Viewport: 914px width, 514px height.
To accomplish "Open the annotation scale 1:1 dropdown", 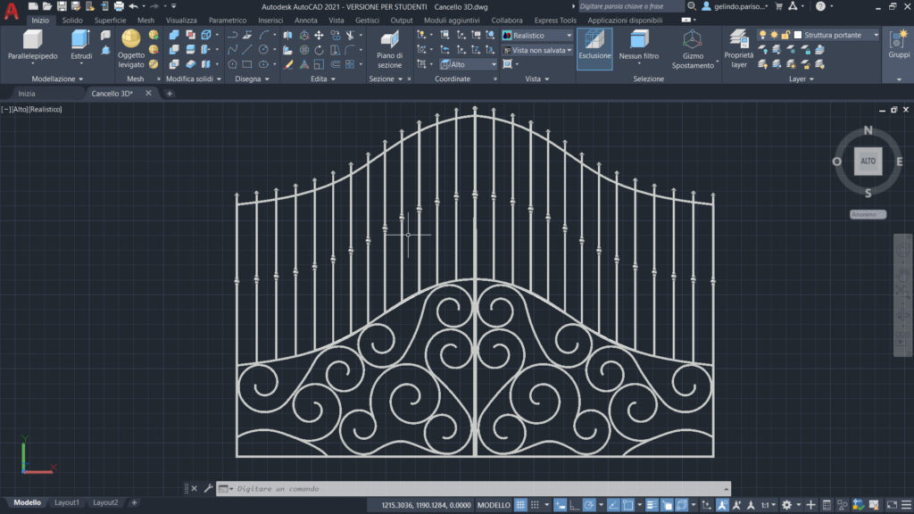I will [768, 505].
